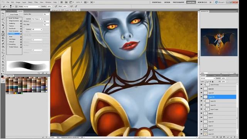Click lock image pixels brush icon

208,81
